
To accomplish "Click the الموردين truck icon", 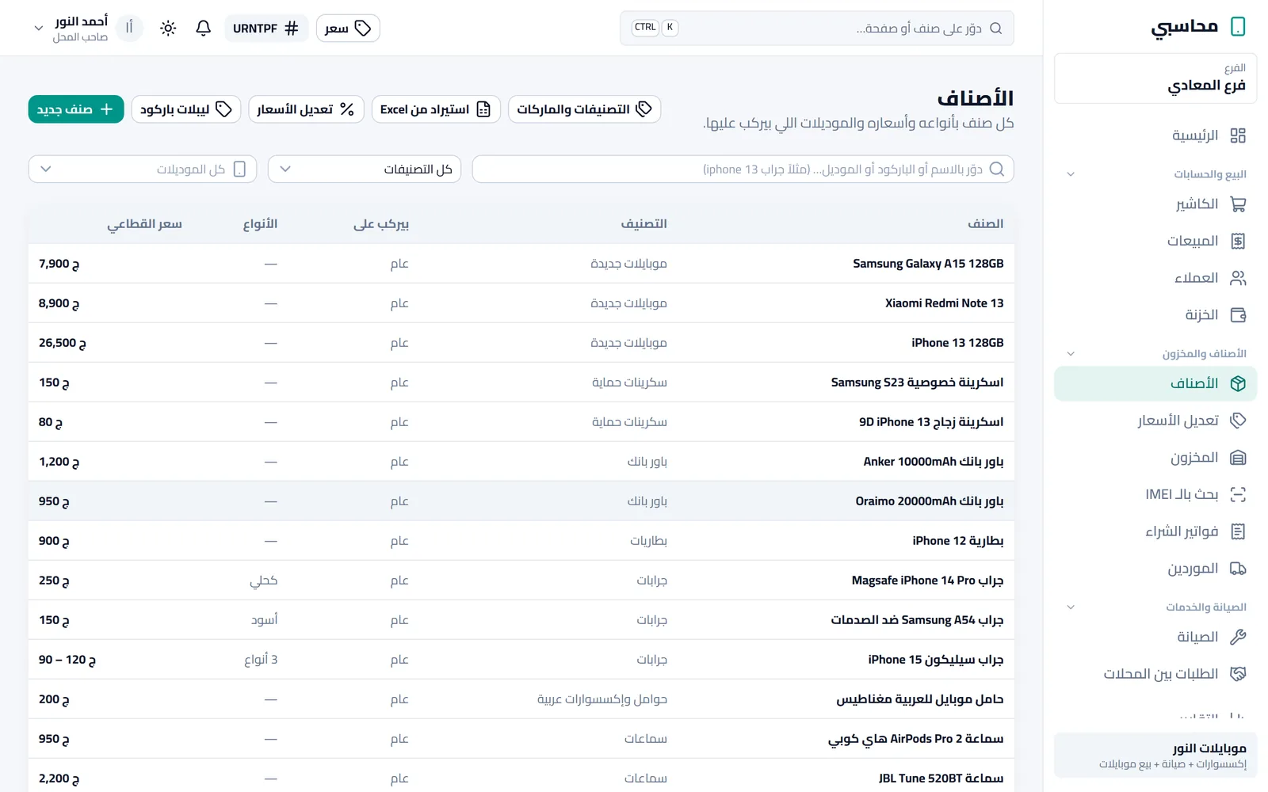I will [1238, 569].
